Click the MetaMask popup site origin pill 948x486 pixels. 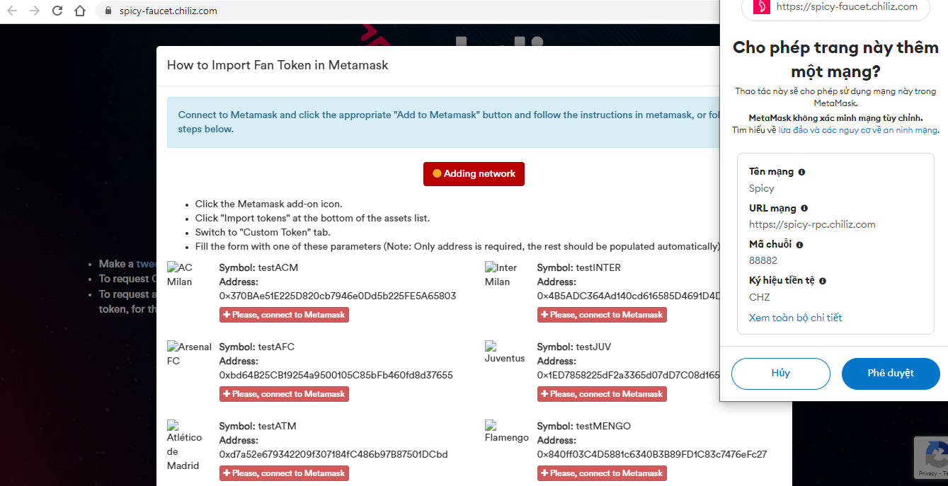(835, 7)
